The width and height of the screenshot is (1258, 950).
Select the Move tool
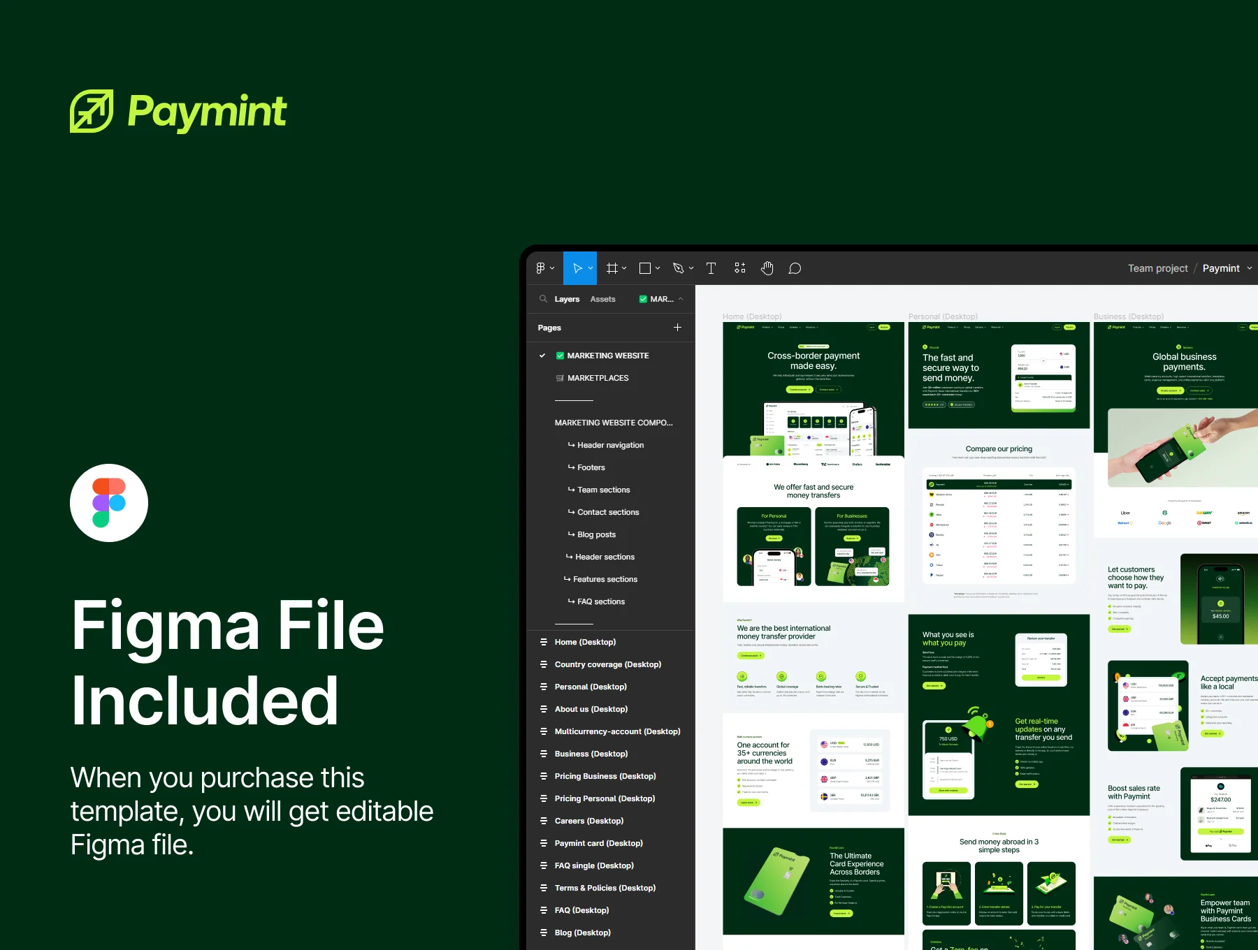[577, 268]
